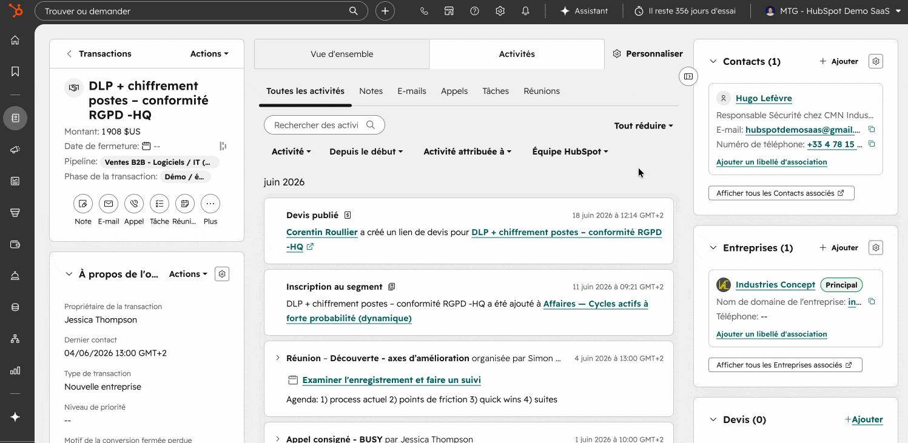Open the Activité attribuée à filter
The image size is (908, 443).
pyautogui.click(x=468, y=152)
